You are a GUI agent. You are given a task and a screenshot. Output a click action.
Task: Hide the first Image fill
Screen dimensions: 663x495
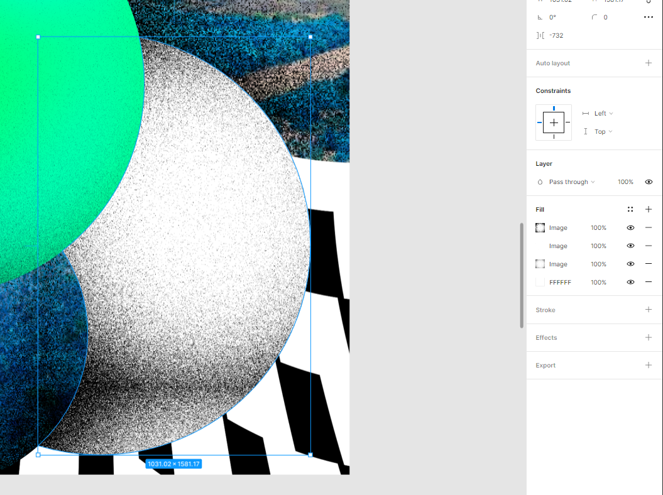[x=630, y=228]
